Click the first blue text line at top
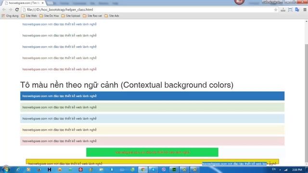 click(x=59, y=24)
